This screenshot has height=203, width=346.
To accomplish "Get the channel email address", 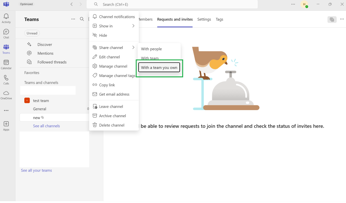I will pyautogui.click(x=114, y=94).
